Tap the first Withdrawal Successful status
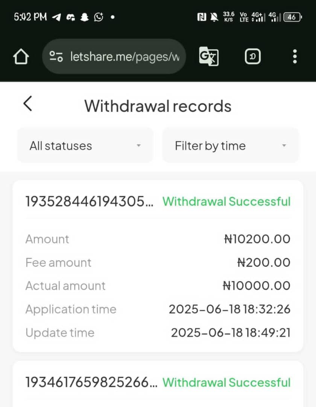This screenshot has height=407, width=316. point(226,202)
